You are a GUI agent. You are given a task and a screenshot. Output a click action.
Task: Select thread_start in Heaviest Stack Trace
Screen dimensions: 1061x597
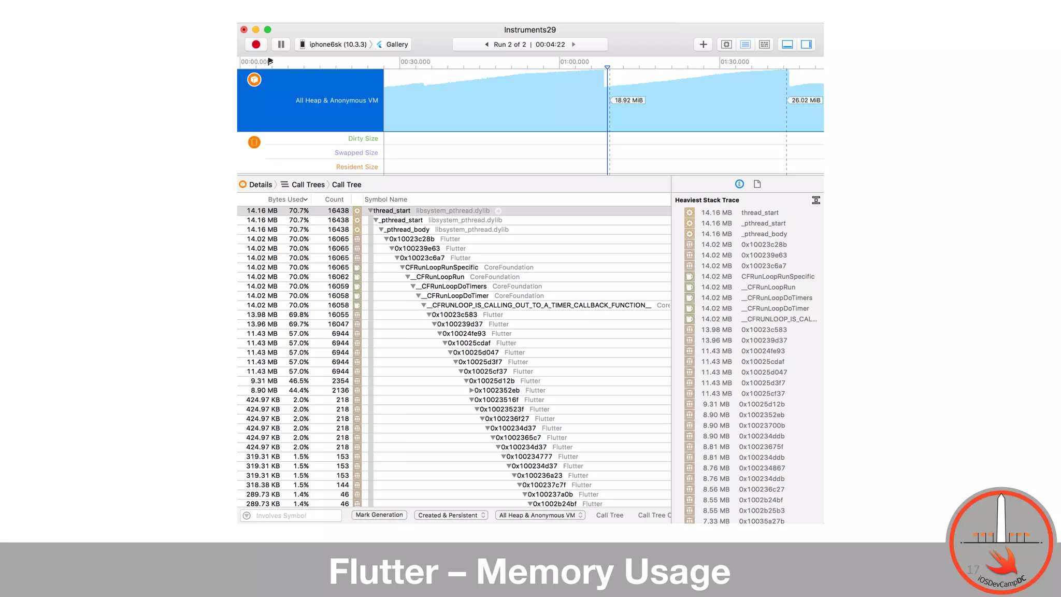click(x=760, y=213)
